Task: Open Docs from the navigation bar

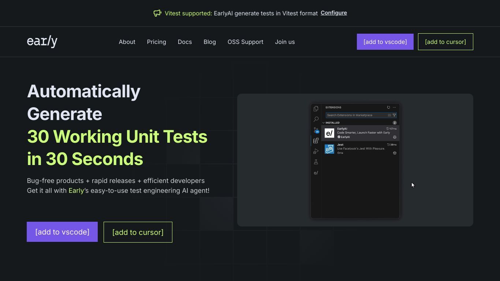Action: click(185, 42)
